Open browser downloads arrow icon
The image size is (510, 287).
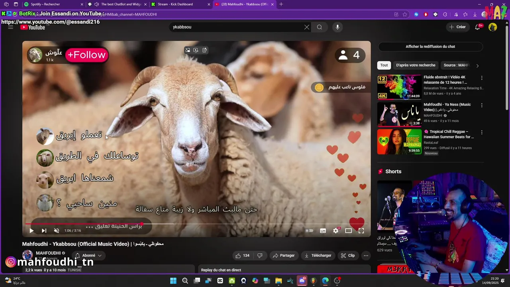tap(475, 14)
